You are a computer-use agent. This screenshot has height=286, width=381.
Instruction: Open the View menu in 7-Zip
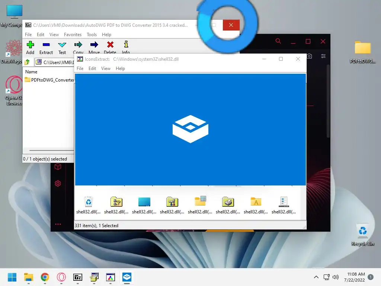[x=54, y=35]
